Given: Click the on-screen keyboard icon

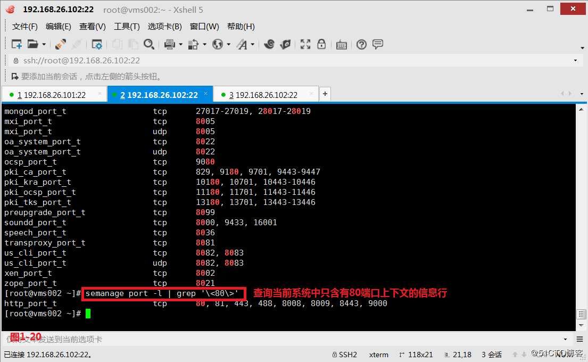Looking at the screenshot, I should [341, 45].
